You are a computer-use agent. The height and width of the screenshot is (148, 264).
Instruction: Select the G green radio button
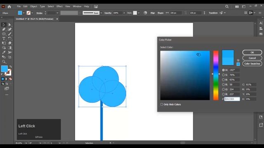coord(223,90)
